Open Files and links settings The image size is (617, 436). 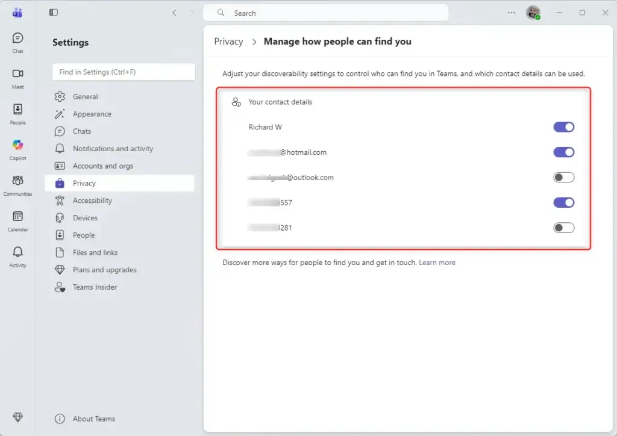point(120,252)
